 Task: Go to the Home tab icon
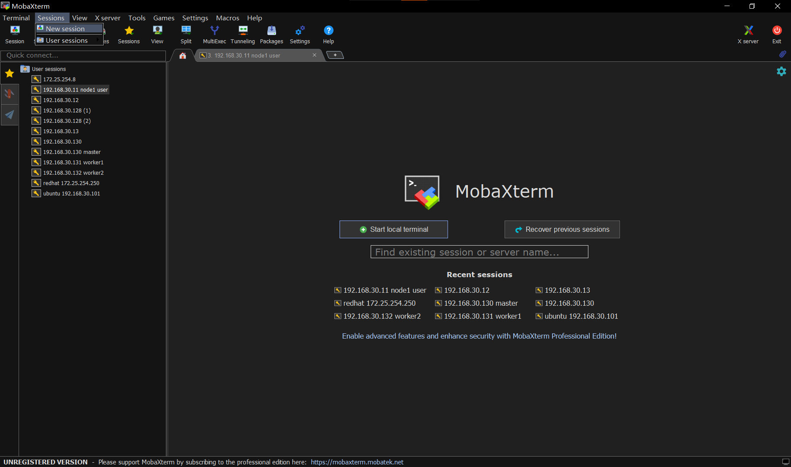point(183,55)
